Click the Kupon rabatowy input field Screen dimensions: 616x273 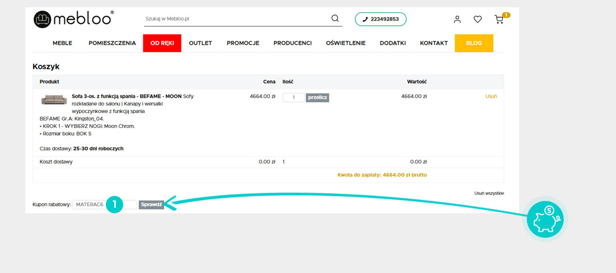[x=105, y=204]
